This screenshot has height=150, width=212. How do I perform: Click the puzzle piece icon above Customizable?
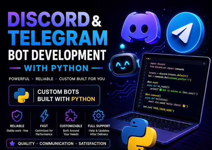pyautogui.click(x=71, y=115)
